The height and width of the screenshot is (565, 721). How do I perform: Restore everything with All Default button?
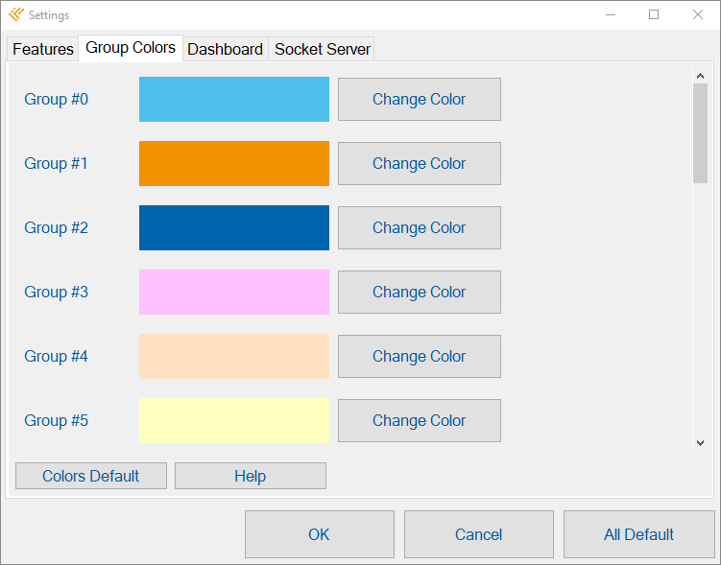click(x=639, y=534)
